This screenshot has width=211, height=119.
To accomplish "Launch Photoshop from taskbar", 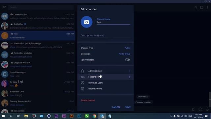I will [79, 116].
